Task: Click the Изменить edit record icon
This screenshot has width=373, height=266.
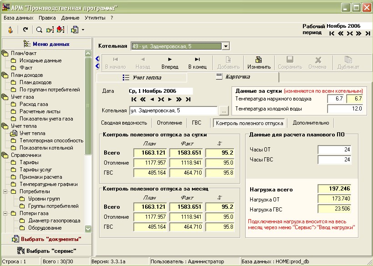Action: 258,62
